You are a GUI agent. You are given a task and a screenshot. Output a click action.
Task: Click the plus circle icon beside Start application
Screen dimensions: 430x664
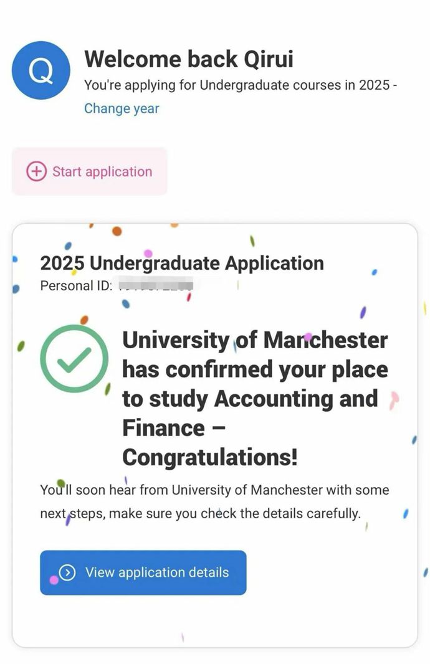click(x=37, y=171)
